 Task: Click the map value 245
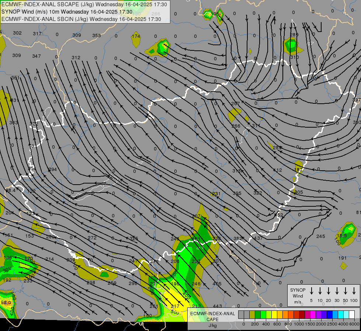(321, 236)
